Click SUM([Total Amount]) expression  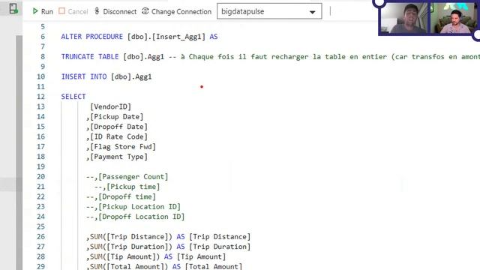(129, 266)
